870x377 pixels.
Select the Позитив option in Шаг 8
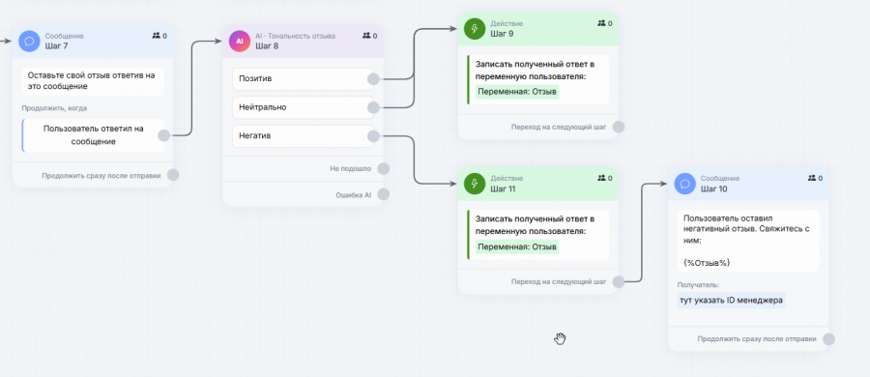(303, 79)
